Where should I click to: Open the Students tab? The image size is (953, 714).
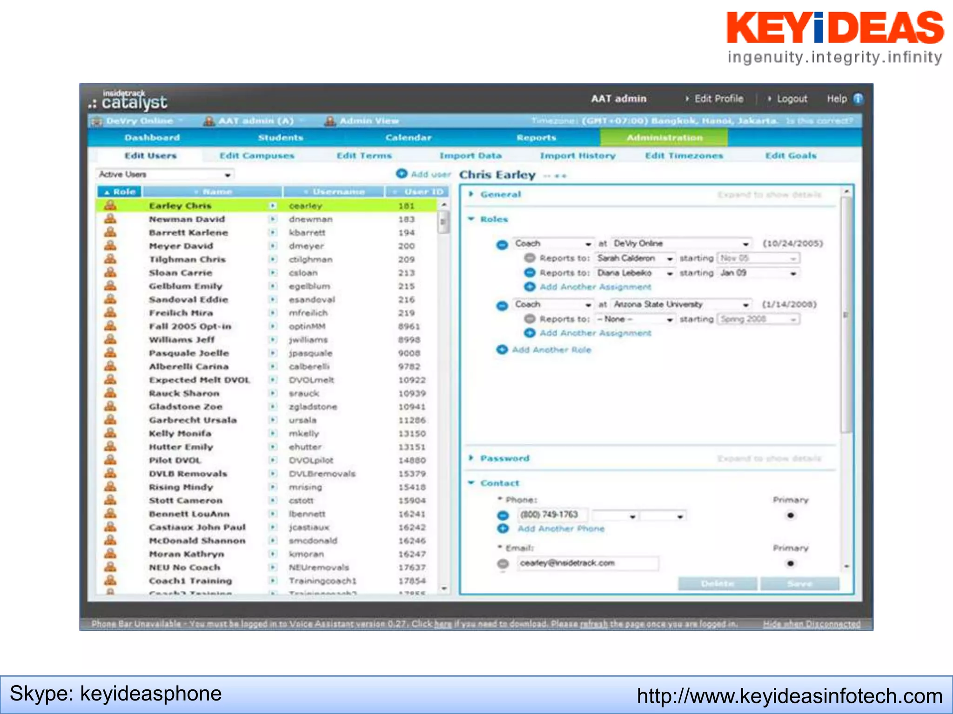pyautogui.click(x=281, y=138)
